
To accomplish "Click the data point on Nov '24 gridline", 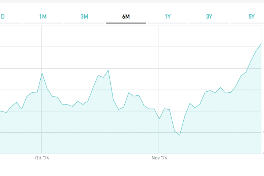I will pyautogui.click(x=159, y=119).
